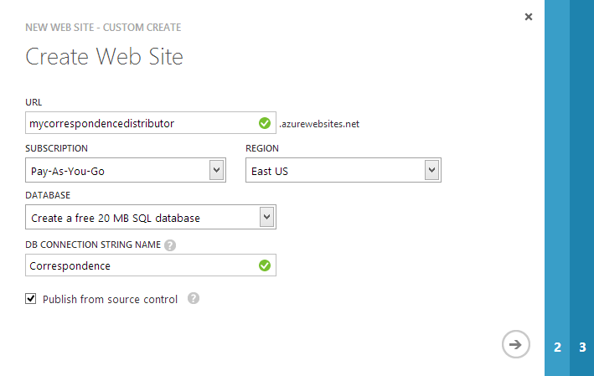This screenshot has width=594, height=376.
Task: Expand the Subscription Pay-As-You-Go dropdown
Action: [216, 171]
